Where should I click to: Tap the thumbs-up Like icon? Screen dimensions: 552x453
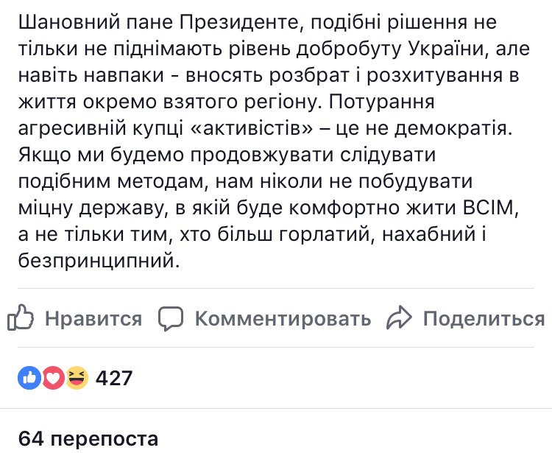pyautogui.click(x=21, y=317)
